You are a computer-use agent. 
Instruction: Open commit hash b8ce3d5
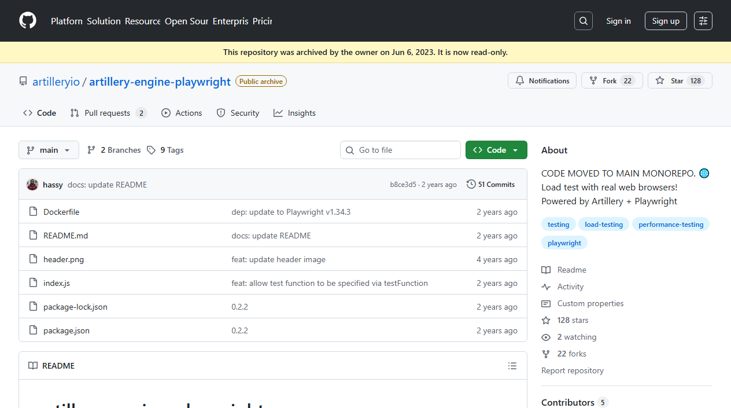coord(403,185)
